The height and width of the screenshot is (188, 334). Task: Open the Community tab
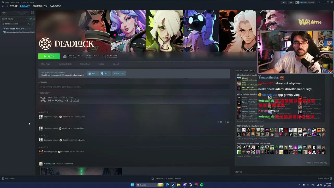[40, 6]
